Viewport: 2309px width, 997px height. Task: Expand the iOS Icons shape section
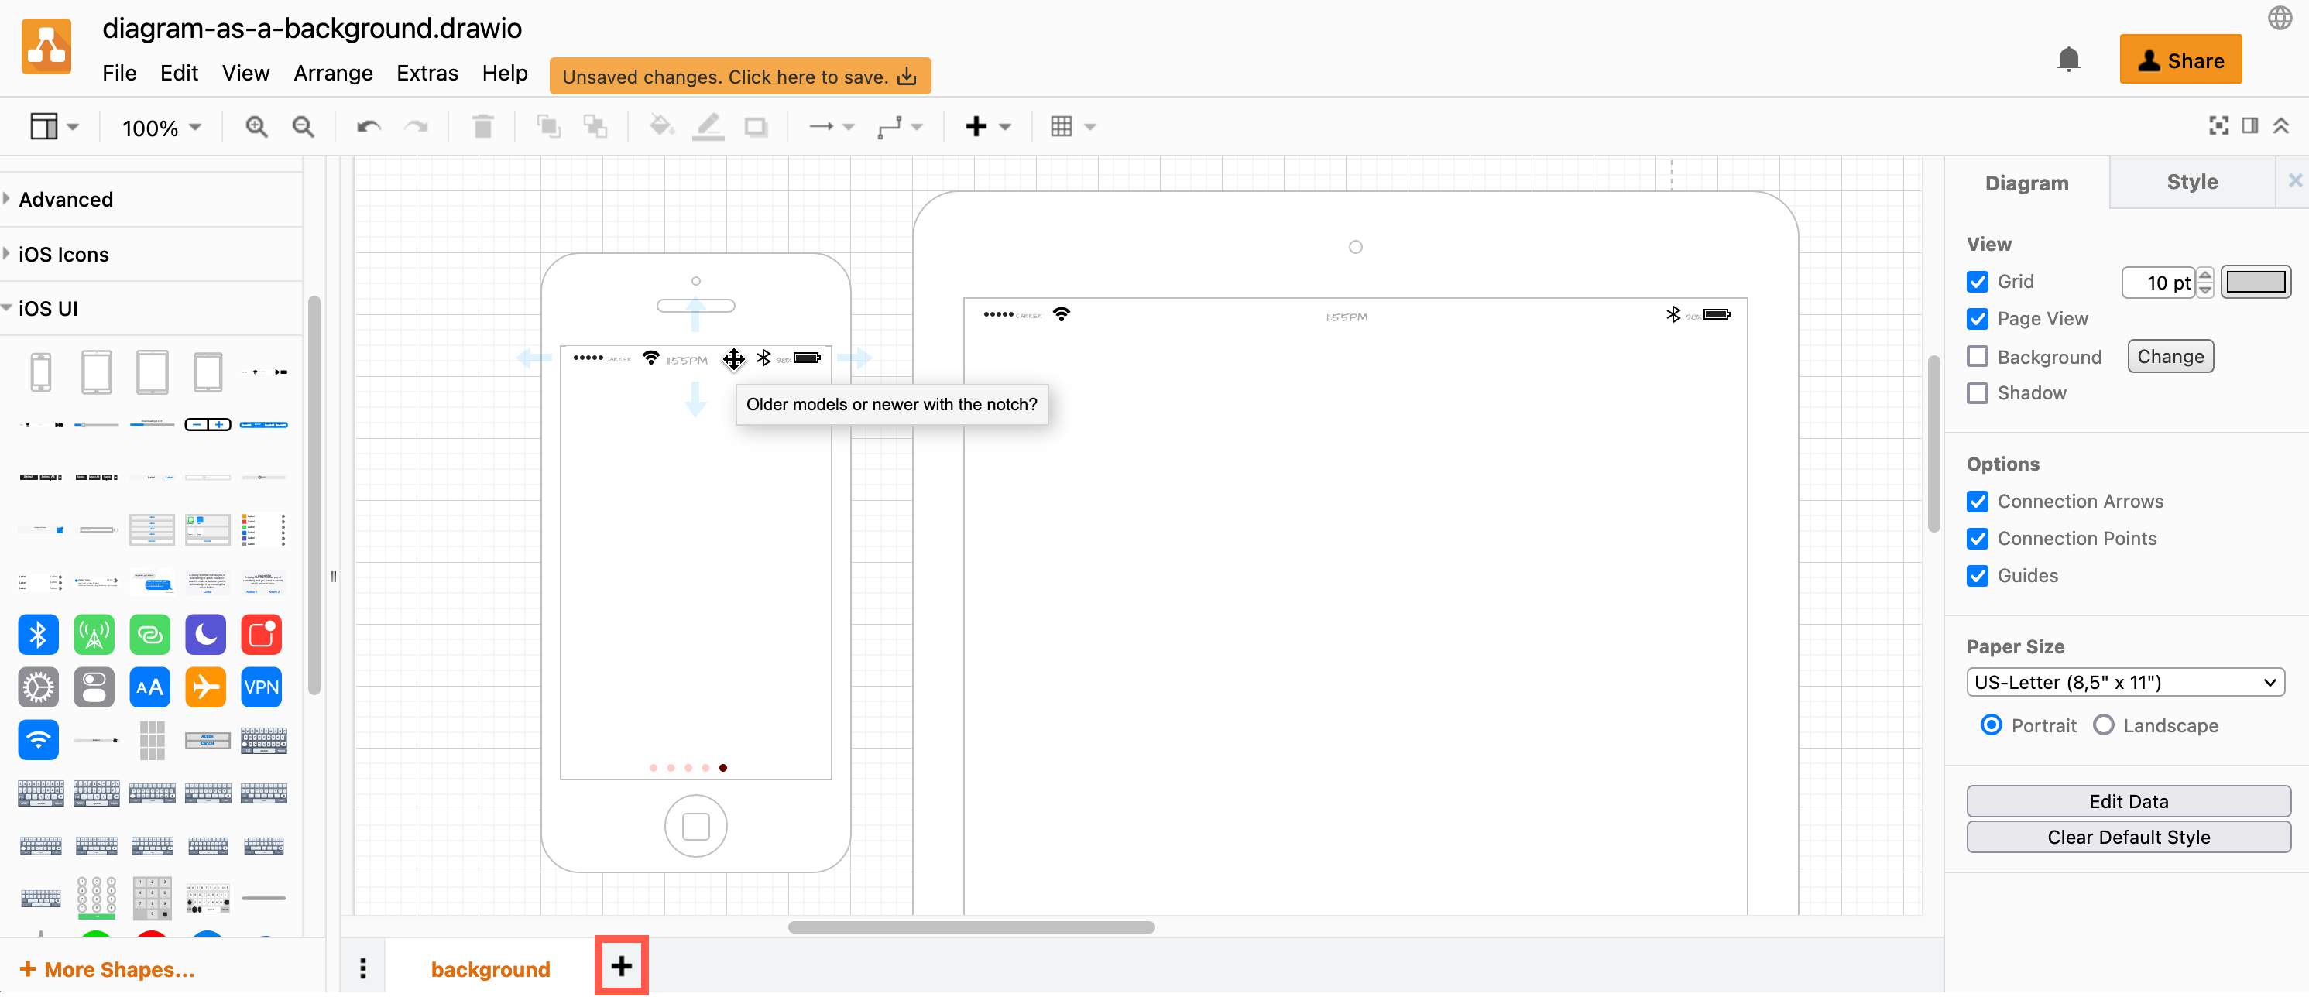point(63,253)
